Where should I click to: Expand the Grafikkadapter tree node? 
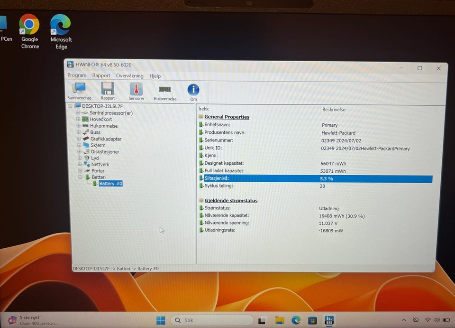[x=79, y=139]
